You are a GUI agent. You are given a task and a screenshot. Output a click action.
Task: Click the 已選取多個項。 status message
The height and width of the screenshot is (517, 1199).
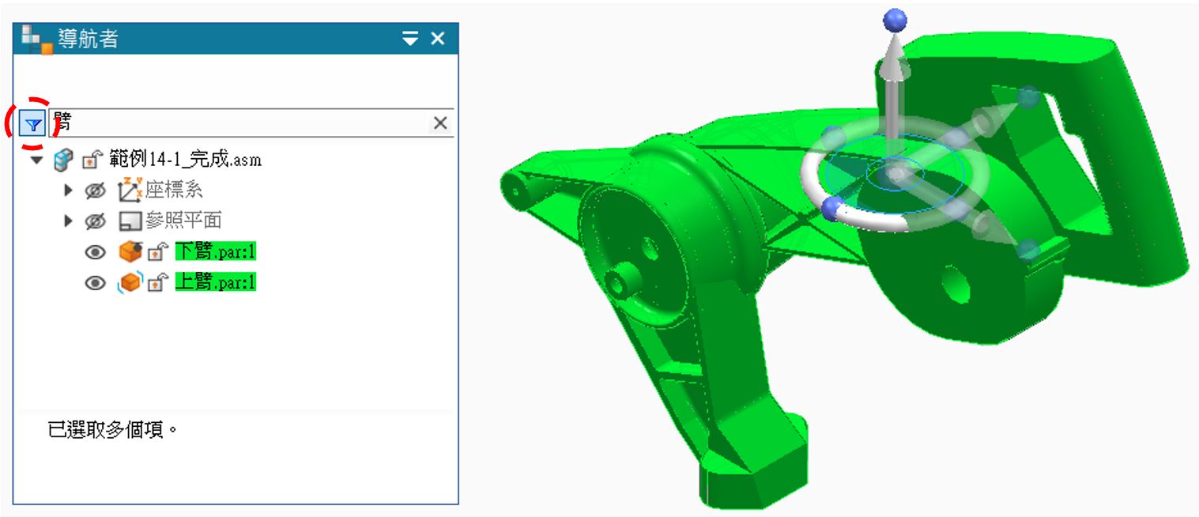tap(113, 431)
